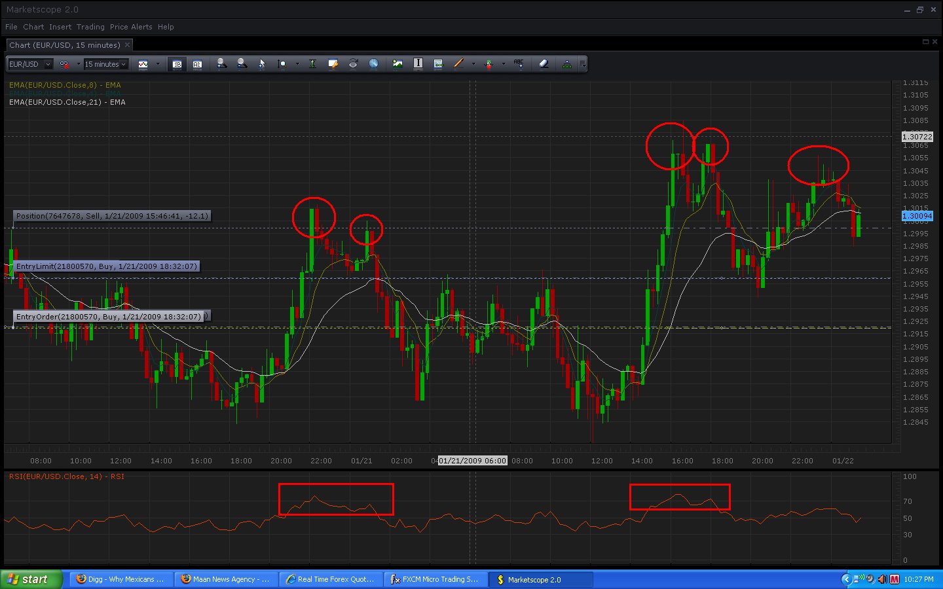Click the RSI(EUR/USD.Close, 14) indicator label
Image resolution: width=943 pixels, height=589 pixels.
[x=66, y=476]
